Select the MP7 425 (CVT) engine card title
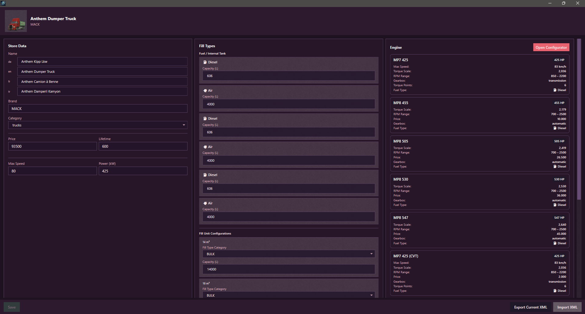 coord(406,256)
